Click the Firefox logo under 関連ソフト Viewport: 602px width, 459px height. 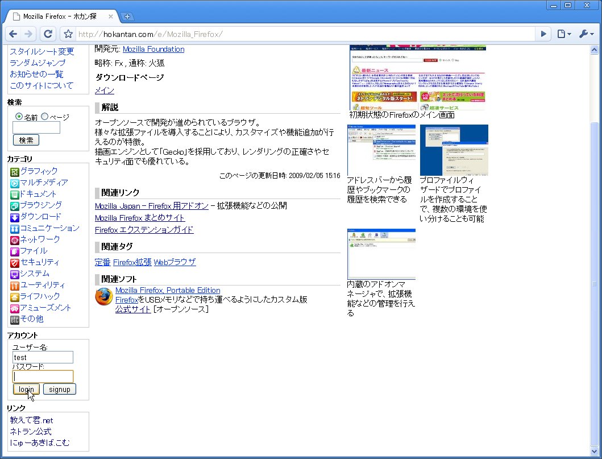pyautogui.click(x=103, y=296)
